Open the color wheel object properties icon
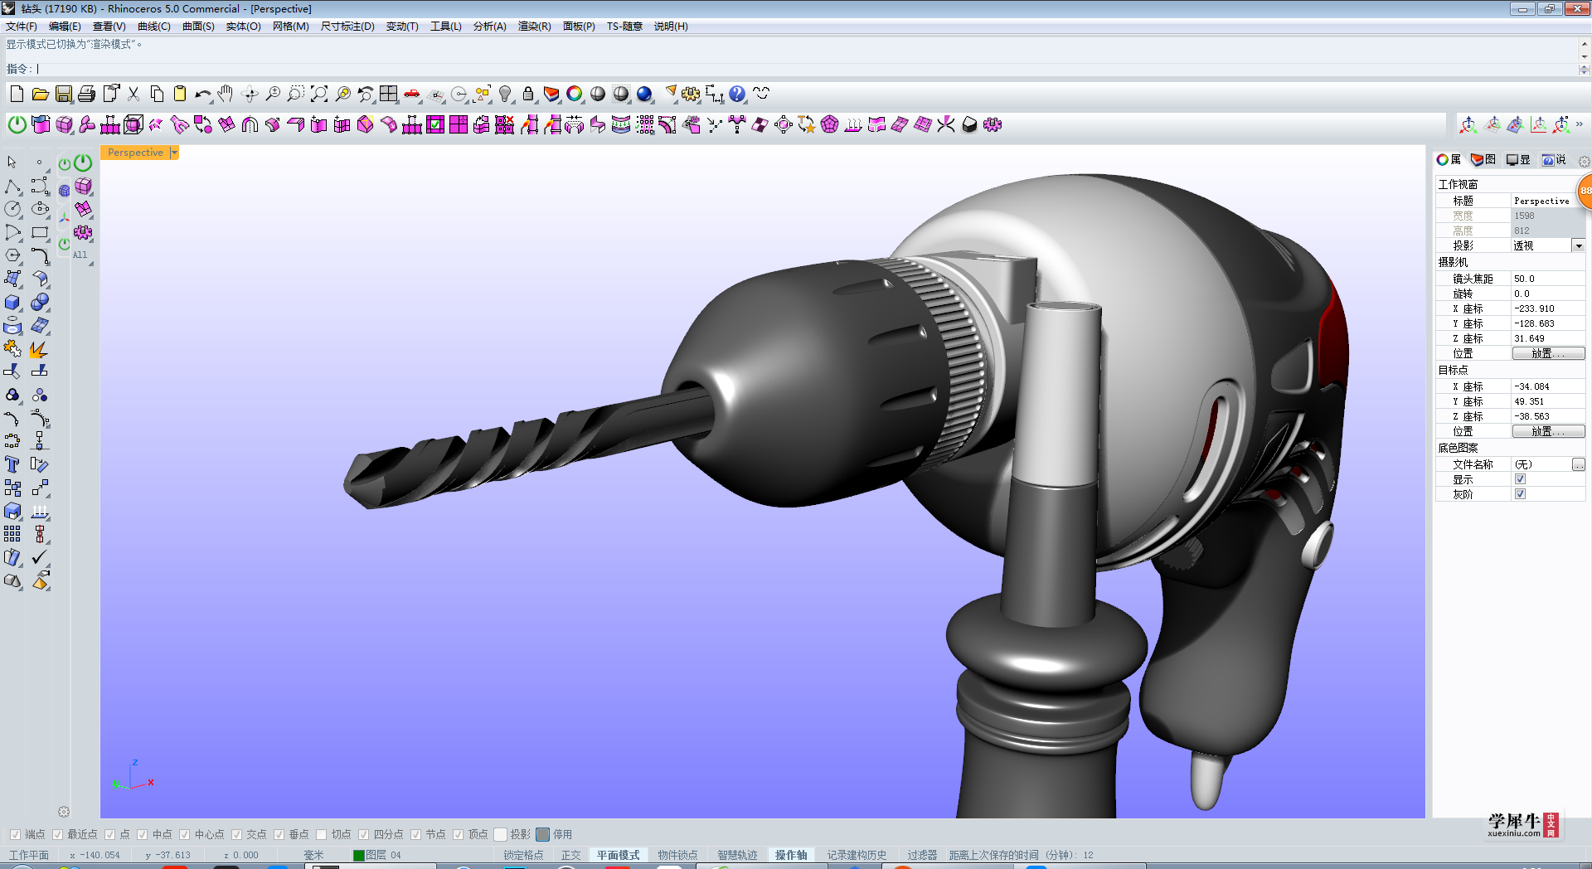 coord(575,94)
